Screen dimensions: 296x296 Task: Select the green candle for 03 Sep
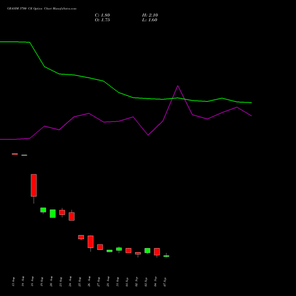point(147,250)
